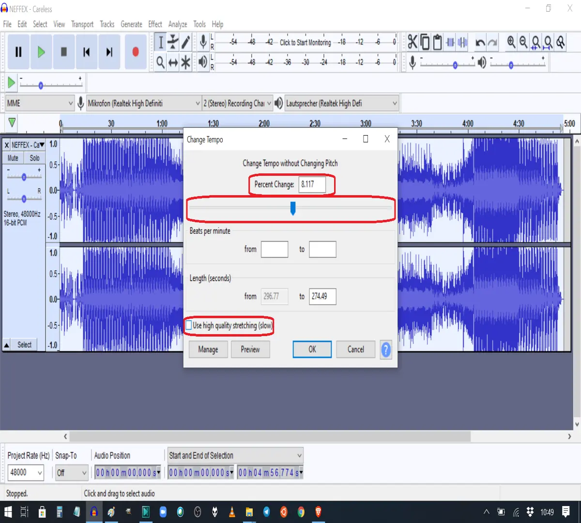
Task: Click OK in Change Tempo dialog
Action: click(312, 349)
